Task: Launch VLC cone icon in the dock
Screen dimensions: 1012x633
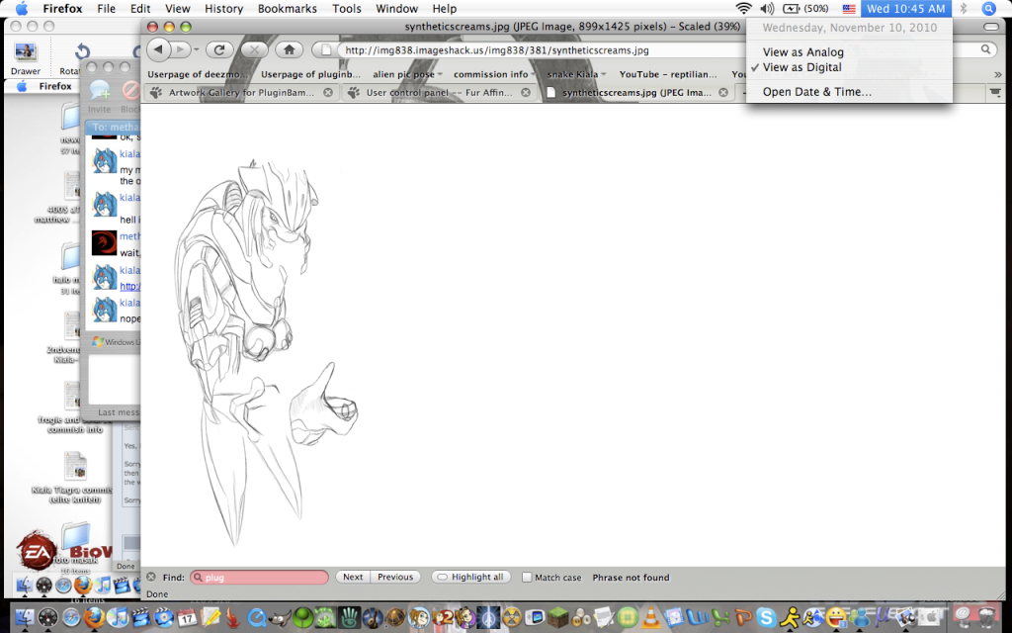Action: coord(650,617)
